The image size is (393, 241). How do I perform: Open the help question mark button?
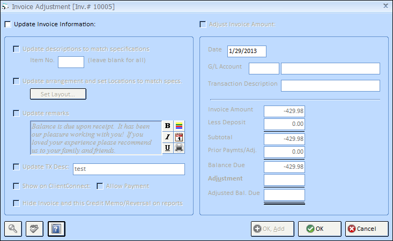tap(56, 229)
